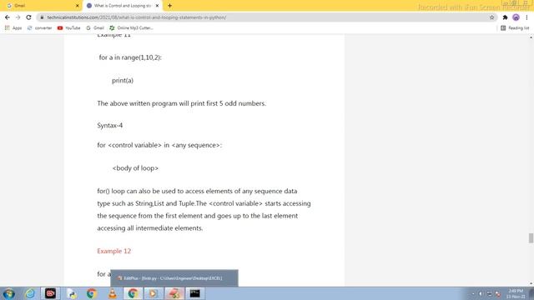Open the converter bookmark

coord(39,27)
